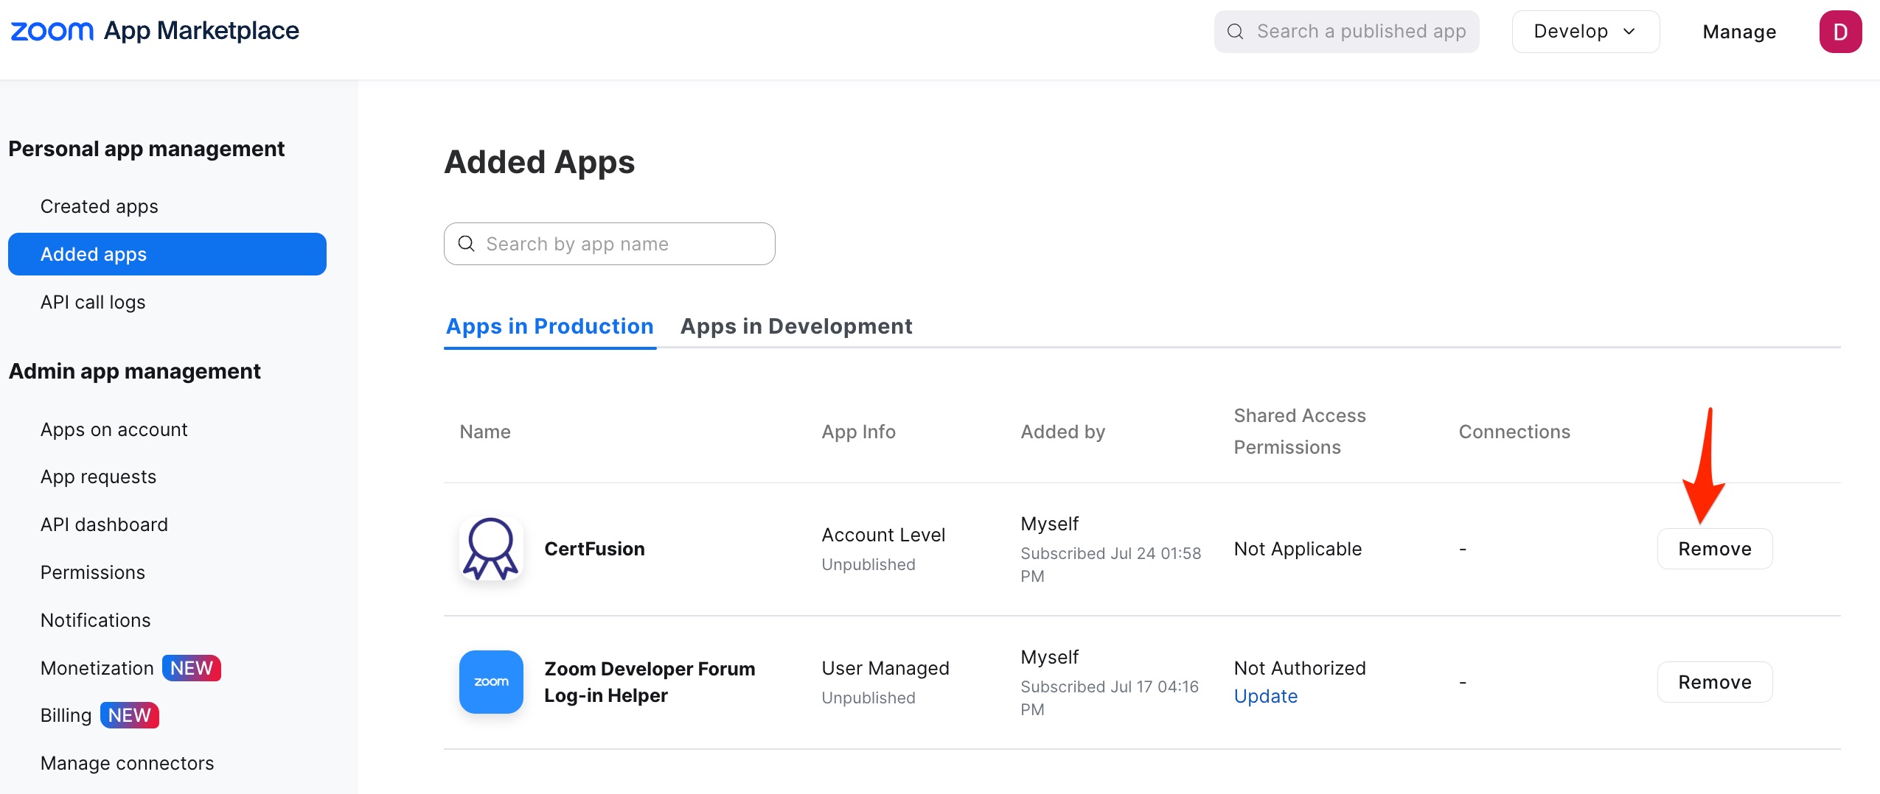
Task: Open the Manage link in header
Action: tap(1739, 32)
